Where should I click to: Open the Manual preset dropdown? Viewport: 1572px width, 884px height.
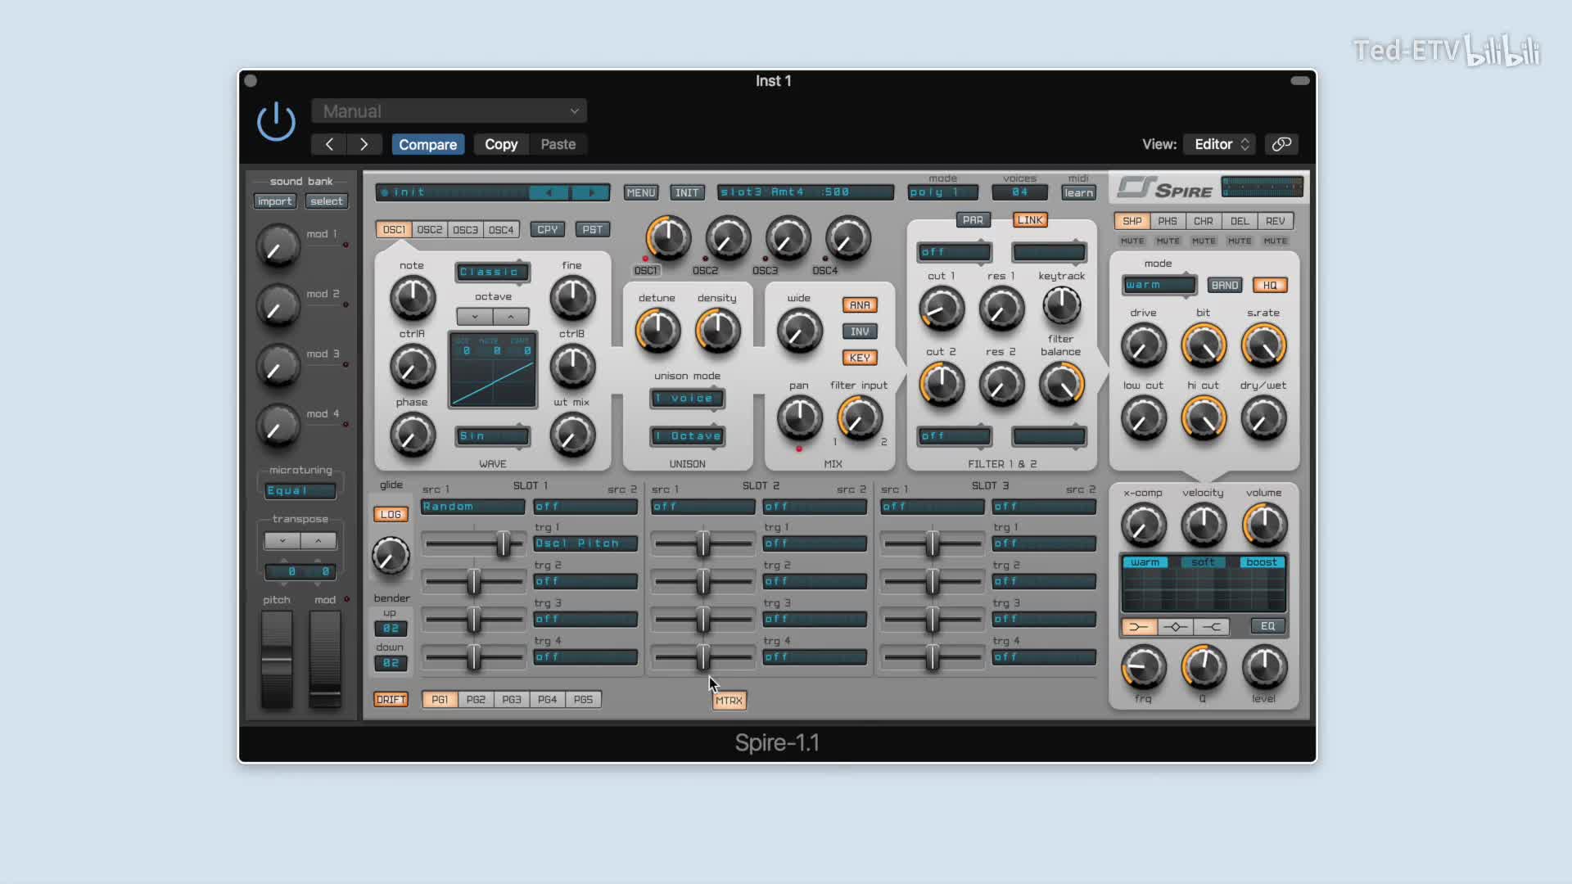point(449,111)
